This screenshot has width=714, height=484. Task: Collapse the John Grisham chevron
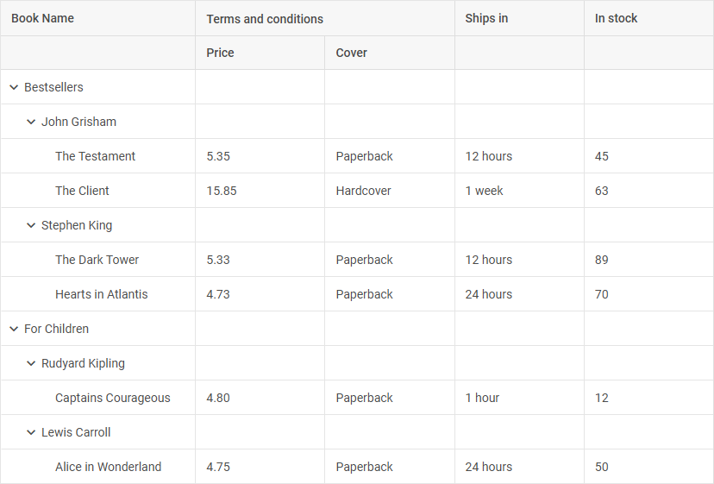tap(31, 122)
